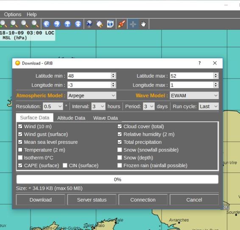
Task: Move the map right with blue arrow
Action: [57, 24]
